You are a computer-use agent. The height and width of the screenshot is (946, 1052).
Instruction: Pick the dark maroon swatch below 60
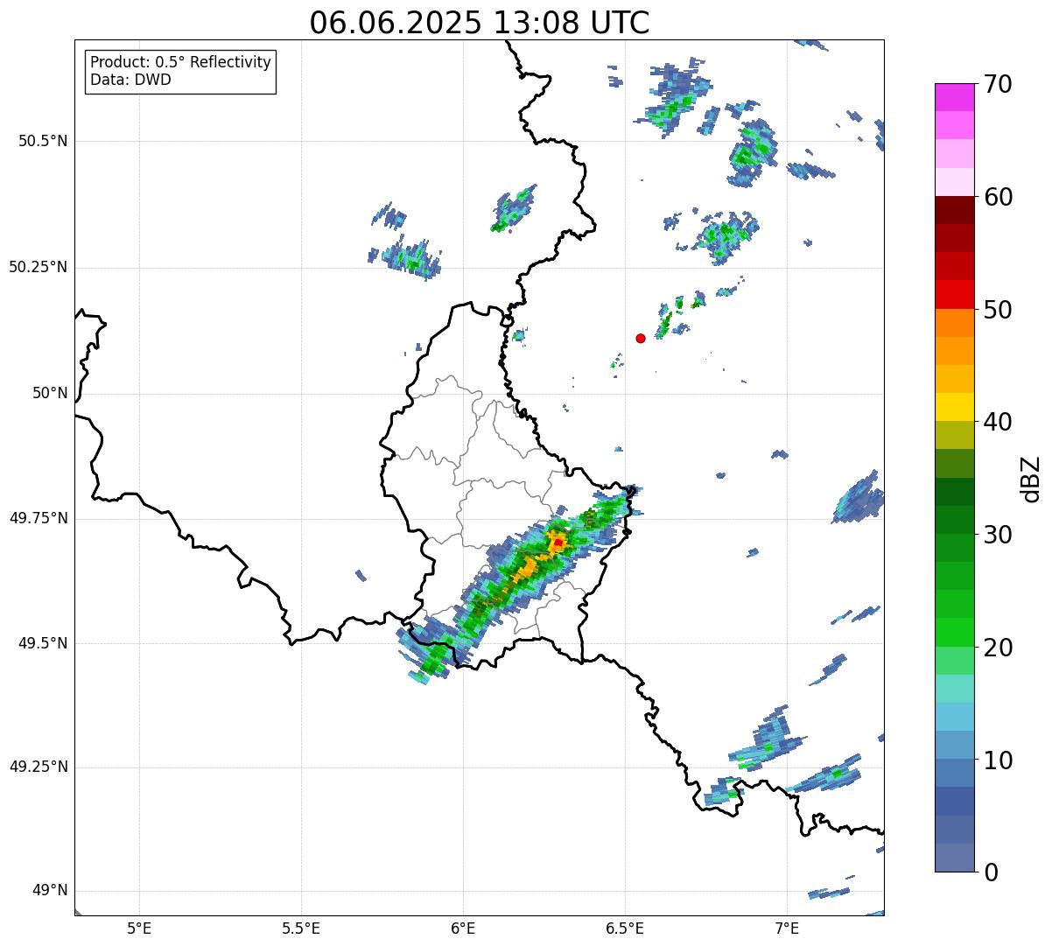tap(954, 210)
